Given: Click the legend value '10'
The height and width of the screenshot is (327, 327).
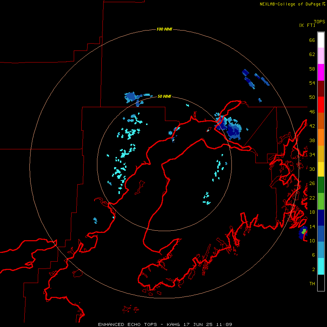Looking at the screenshot, I should click(x=312, y=241).
